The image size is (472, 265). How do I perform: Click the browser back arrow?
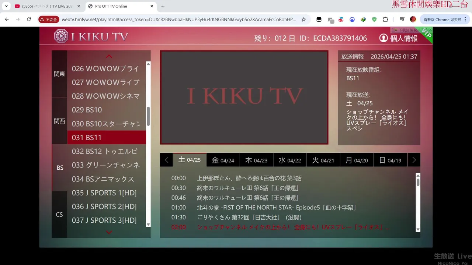(x=7, y=20)
